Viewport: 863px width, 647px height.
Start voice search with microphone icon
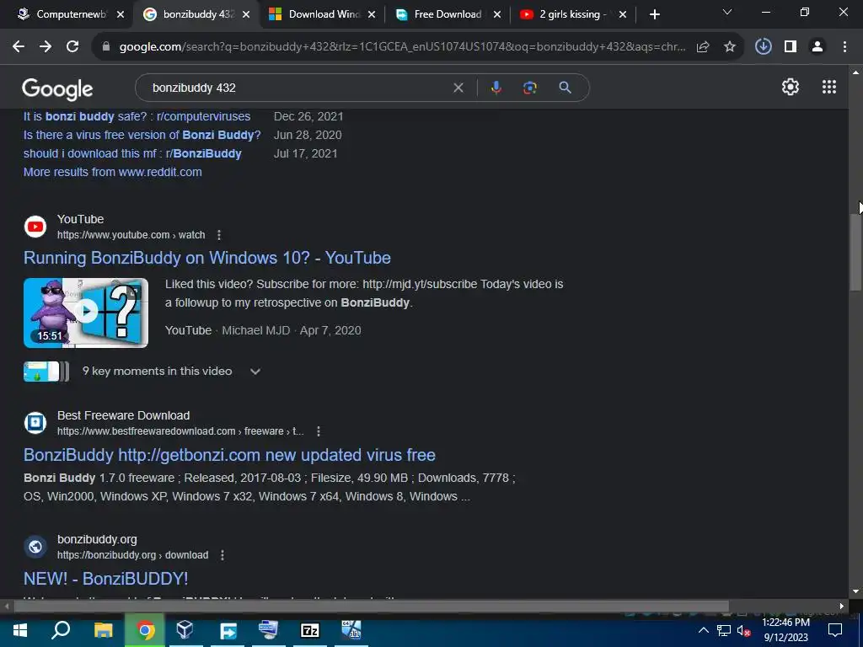tap(496, 88)
